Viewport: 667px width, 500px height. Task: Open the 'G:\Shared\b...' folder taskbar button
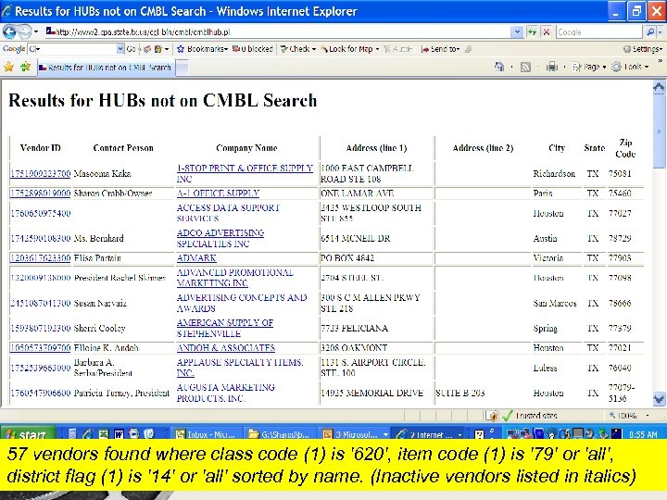tap(280, 434)
